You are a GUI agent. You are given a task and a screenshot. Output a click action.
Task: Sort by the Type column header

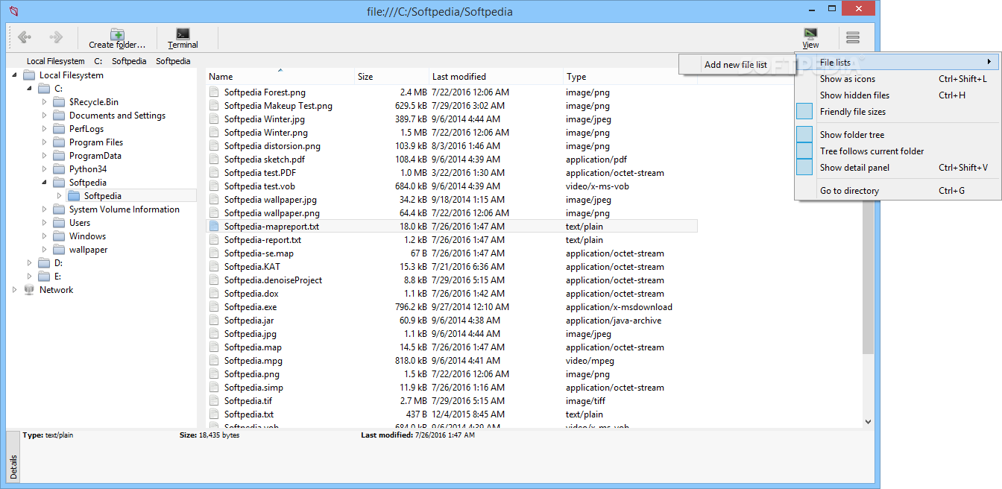[630, 77]
